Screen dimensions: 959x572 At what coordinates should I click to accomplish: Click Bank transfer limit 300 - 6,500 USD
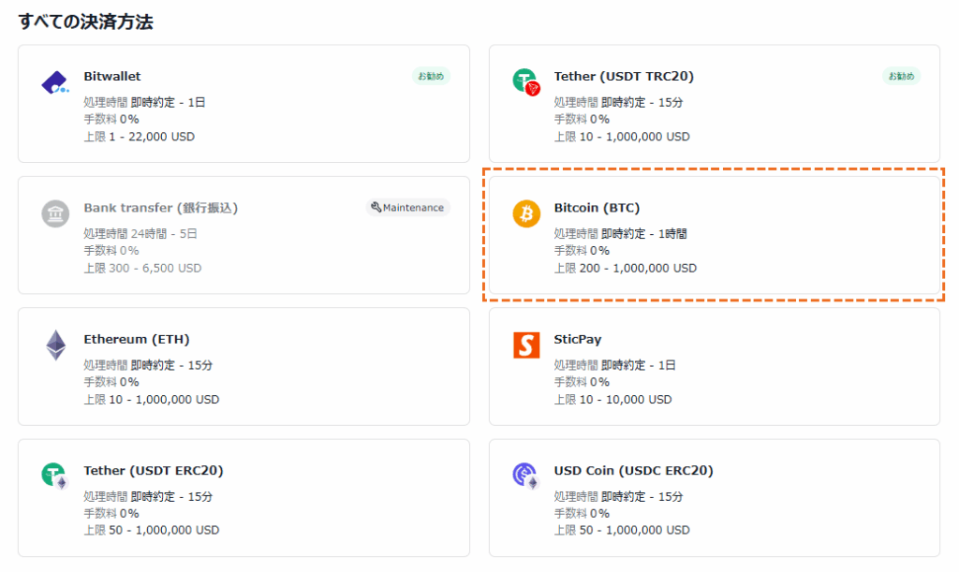point(155,269)
